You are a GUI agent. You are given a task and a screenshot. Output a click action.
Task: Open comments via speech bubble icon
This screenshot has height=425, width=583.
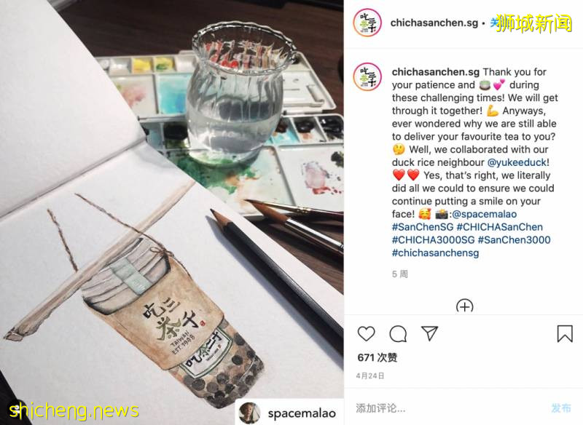pos(398,334)
